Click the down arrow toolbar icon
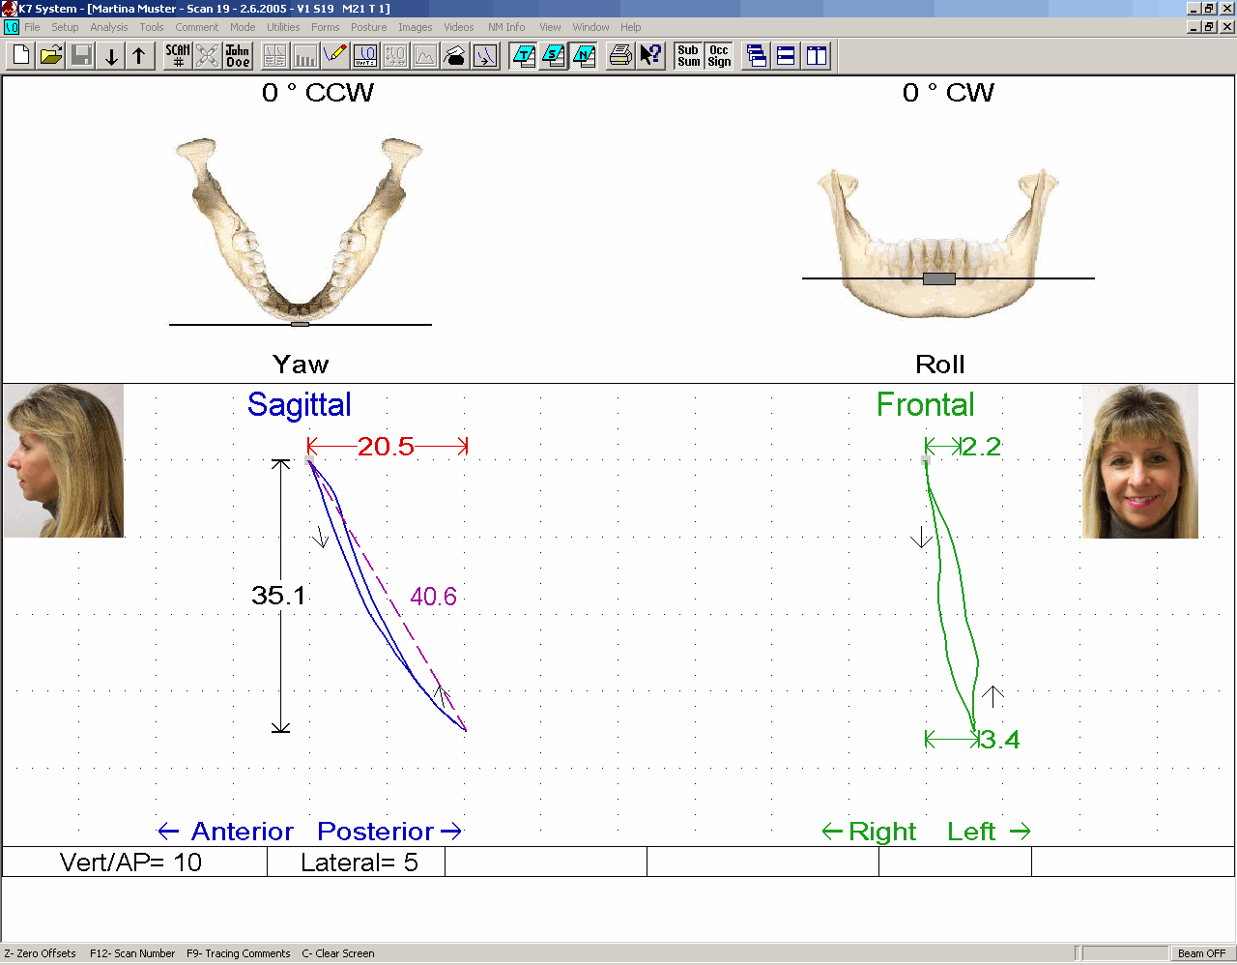This screenshot has height=965, width=1237. pyautogui.click(x=111, y=56)
